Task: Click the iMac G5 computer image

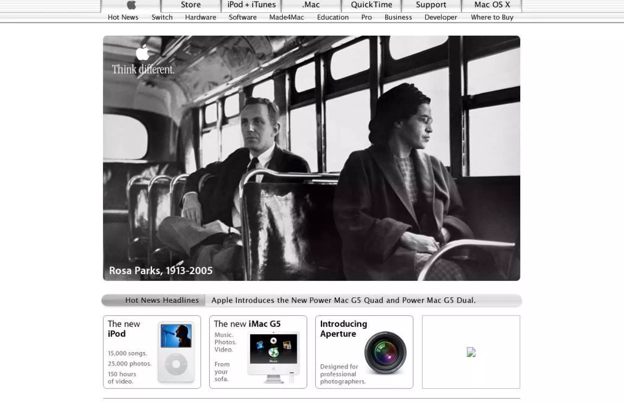Action: click(274, 357)
